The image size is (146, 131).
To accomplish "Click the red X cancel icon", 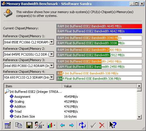I will pyautogui.click(x=102, y=125).
